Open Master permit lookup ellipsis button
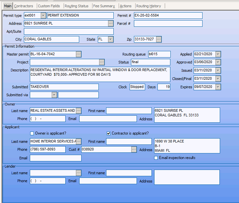 click(x=79, y=54)
